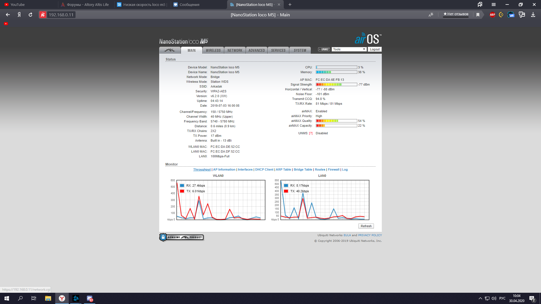Open the Adblock Plus extension
This screenshot has width=541, height=304.
492,15
